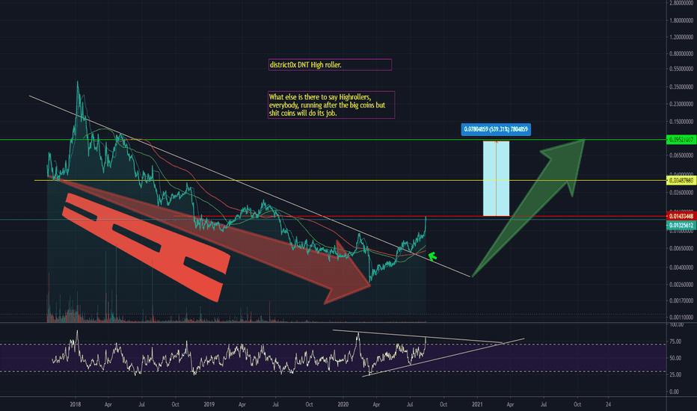This screenshot has height=411, width=697.
Task: Click the teal 0.01325612 current price tag
Action: [681, 225]
